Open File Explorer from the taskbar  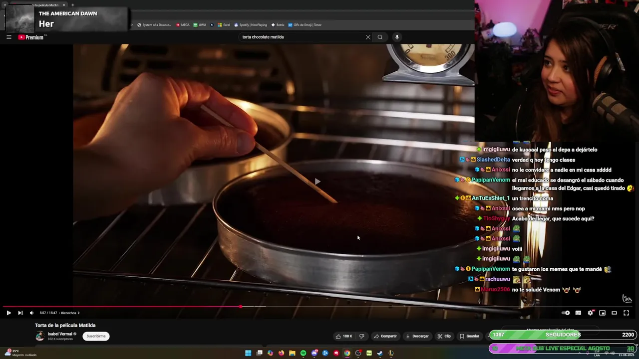(x=292, y=353)
